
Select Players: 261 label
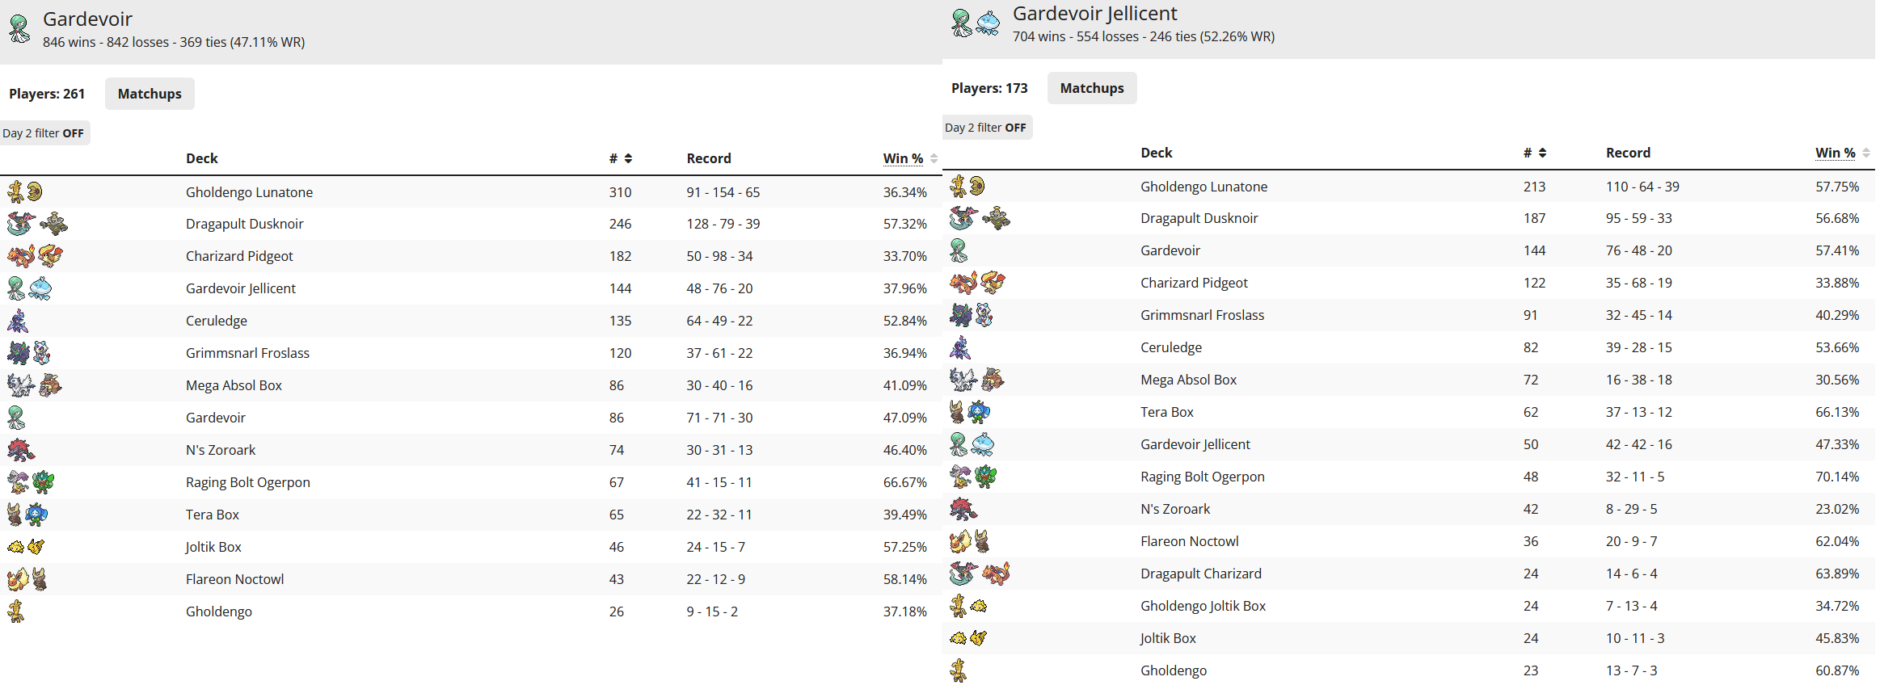pos(47,94)
